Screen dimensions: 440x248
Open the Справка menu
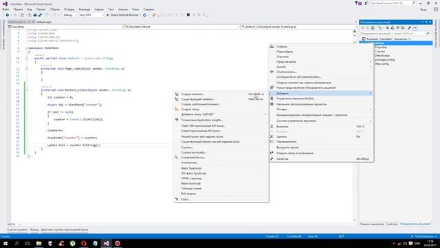[x=148, y=9]
